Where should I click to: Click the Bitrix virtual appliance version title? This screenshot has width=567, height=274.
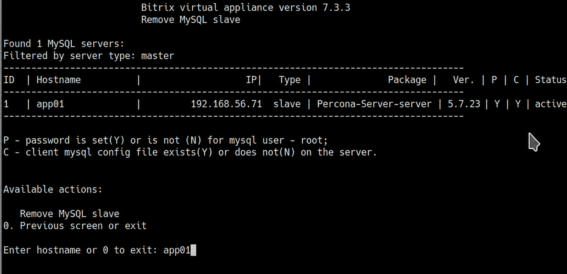click(x=245, y=8)
